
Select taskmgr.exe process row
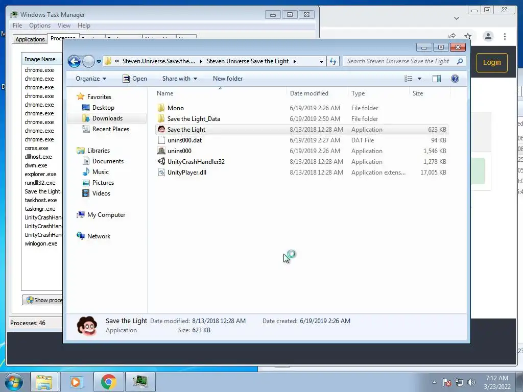pos(40,209)
